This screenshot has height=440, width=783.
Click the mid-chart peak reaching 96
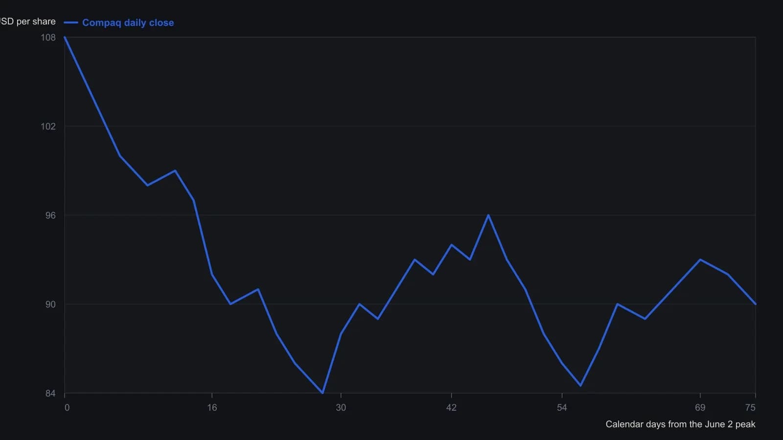tap(488, 215)
